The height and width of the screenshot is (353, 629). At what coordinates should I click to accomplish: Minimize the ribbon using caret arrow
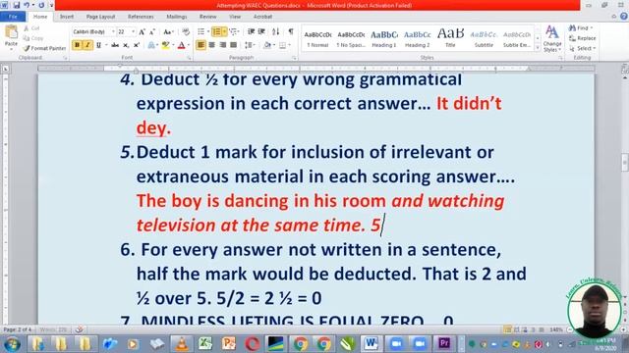pyautogui.click(x=613, y=17)
